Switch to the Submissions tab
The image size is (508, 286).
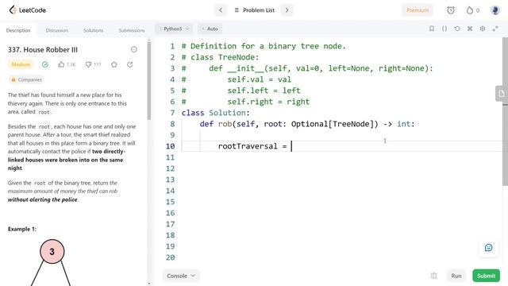(132, 30)
